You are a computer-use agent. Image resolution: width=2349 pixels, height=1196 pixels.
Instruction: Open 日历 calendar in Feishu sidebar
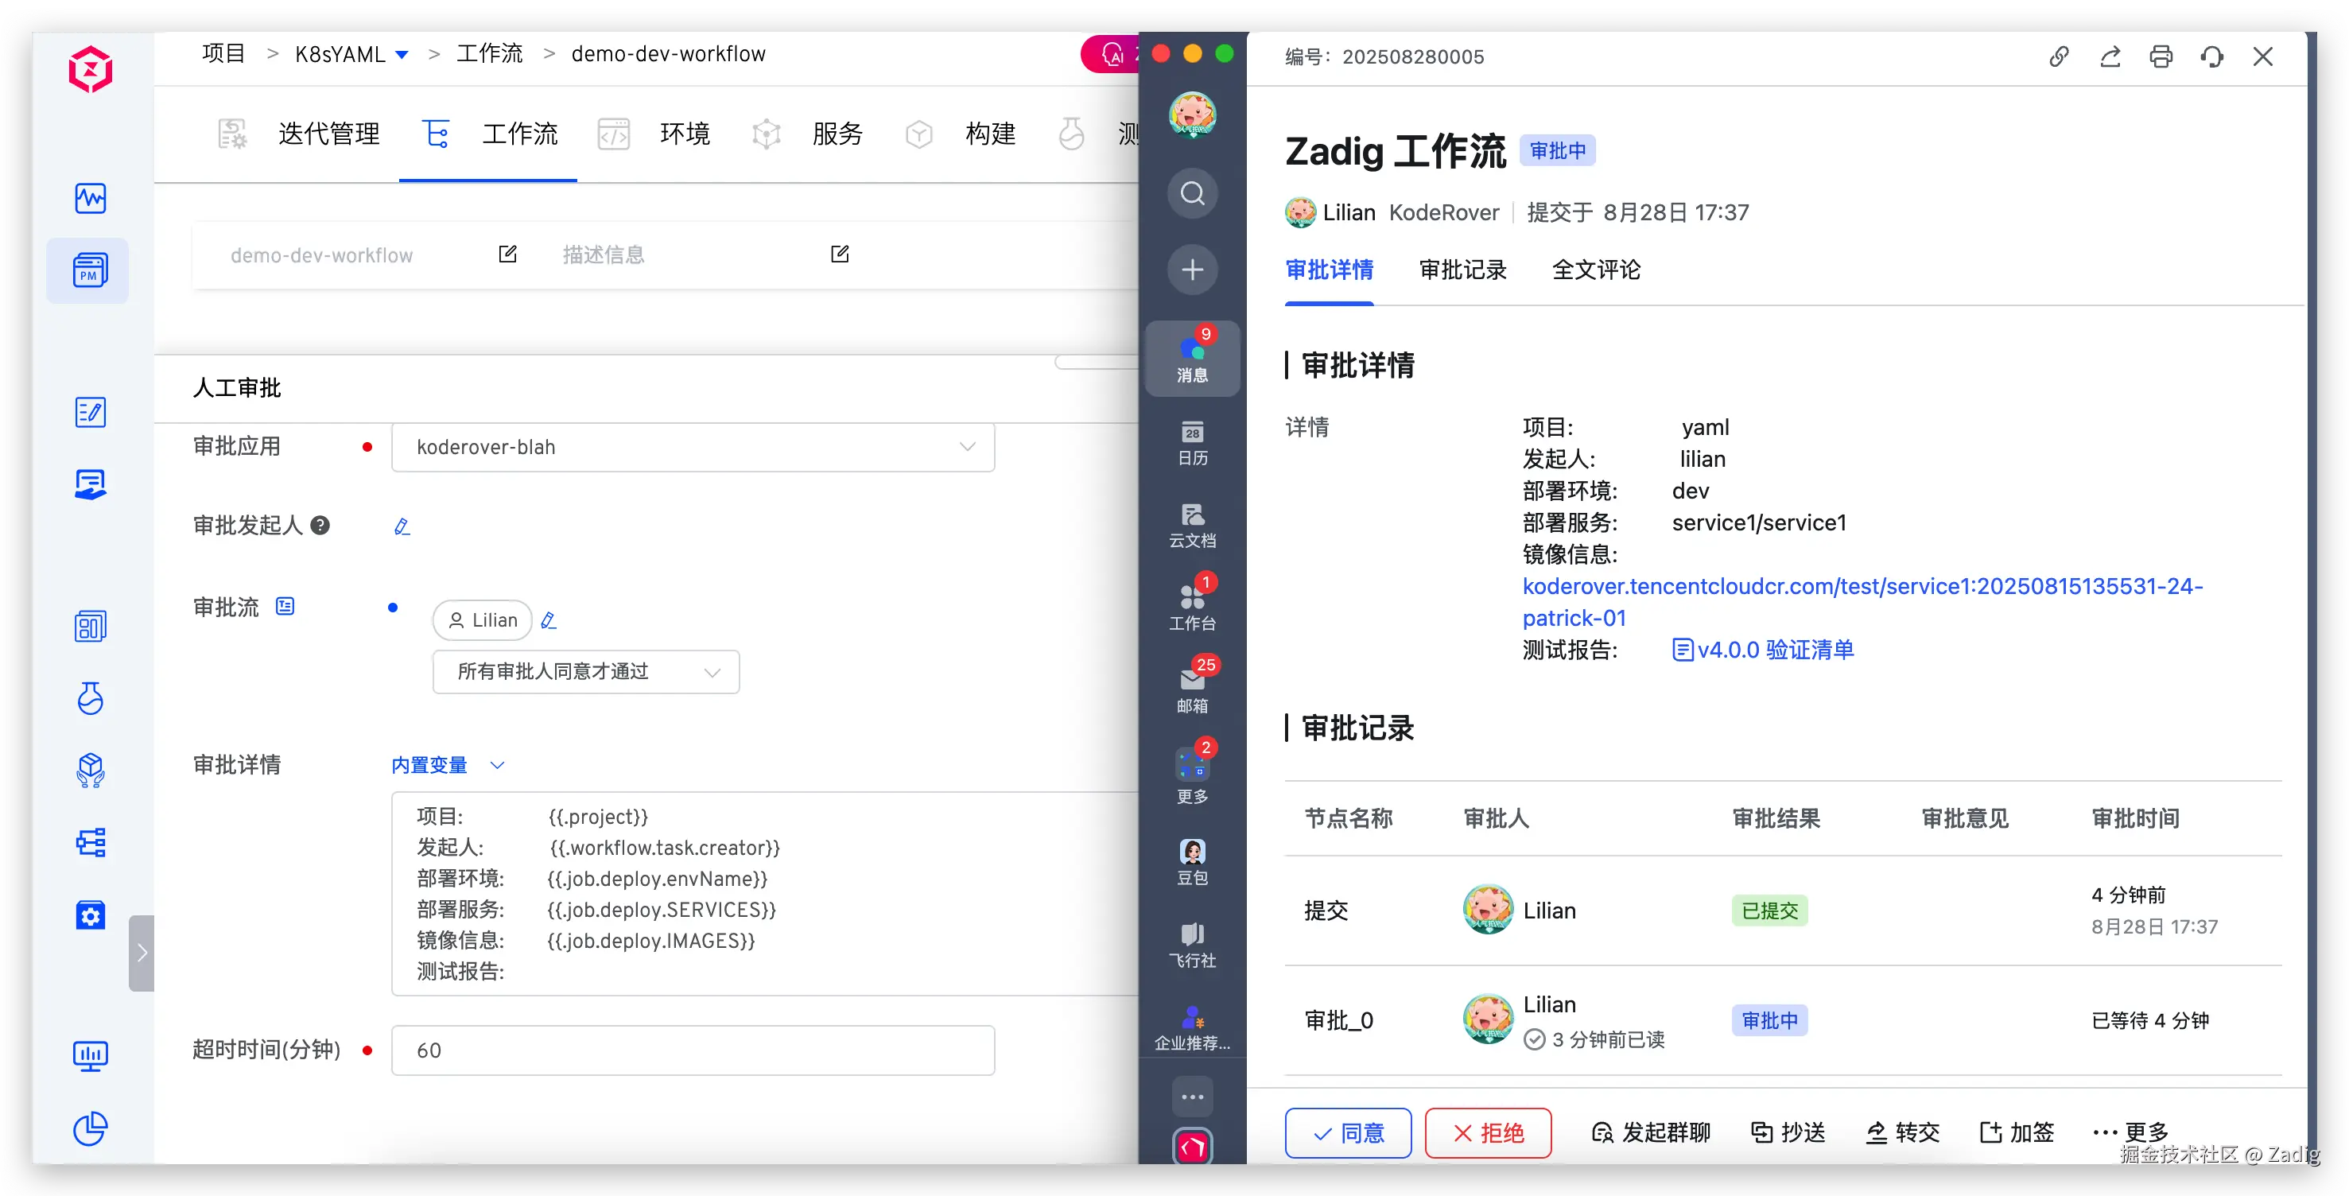[1192, 443]
